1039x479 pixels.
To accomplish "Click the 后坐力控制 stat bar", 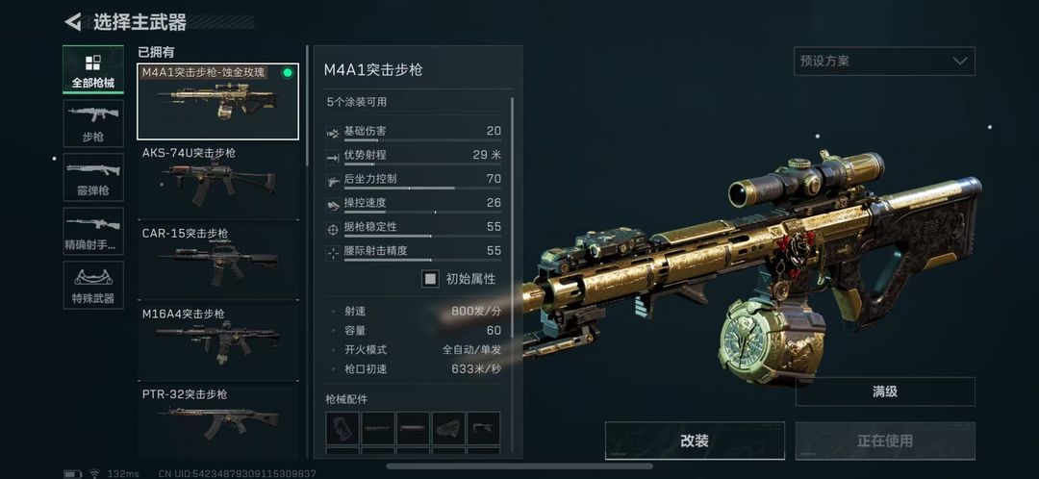I will [422, 189].
